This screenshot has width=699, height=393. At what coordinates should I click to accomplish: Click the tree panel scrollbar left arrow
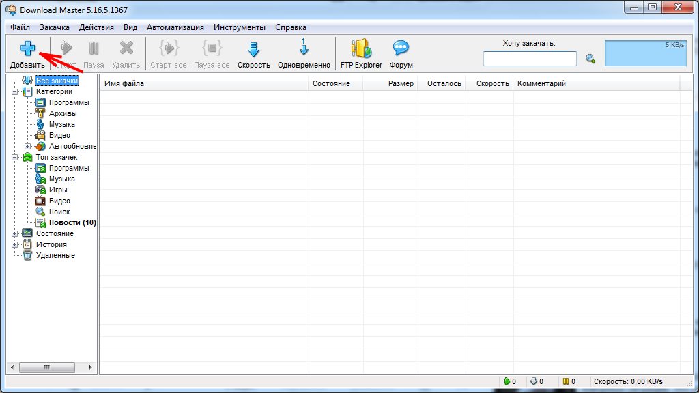(12, 367)
